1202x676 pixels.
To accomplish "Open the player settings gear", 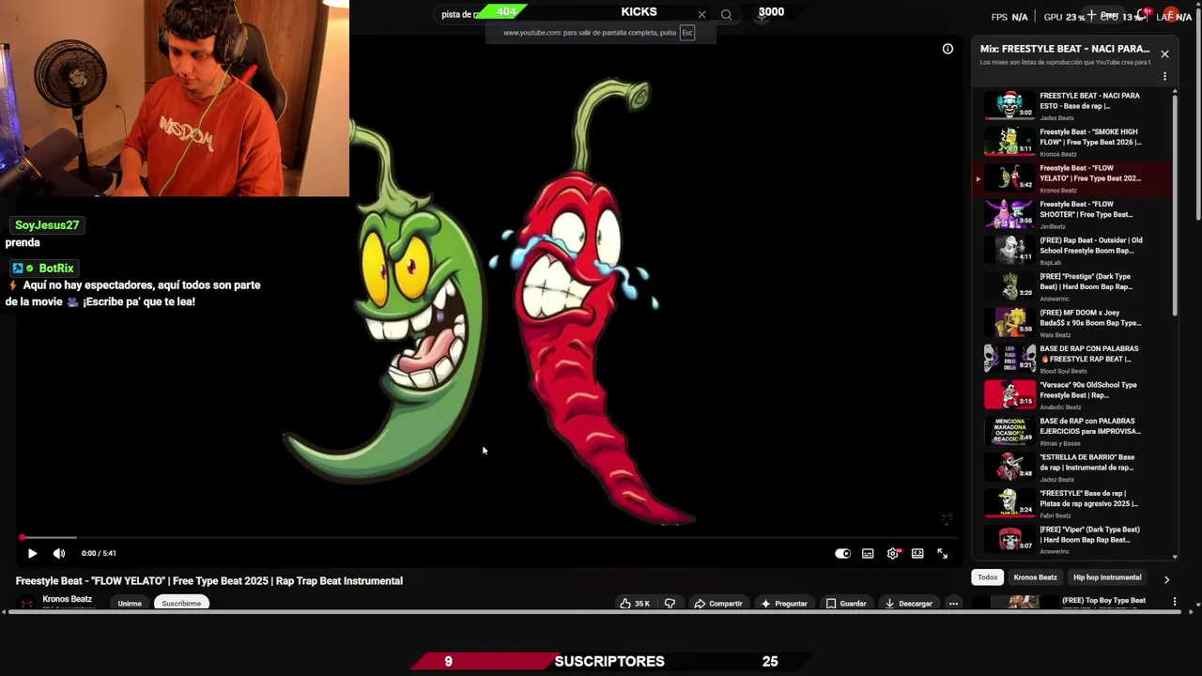I will (893, 554).
